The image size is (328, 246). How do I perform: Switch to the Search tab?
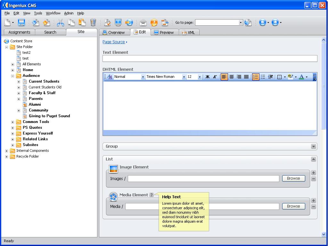(50, 32)
